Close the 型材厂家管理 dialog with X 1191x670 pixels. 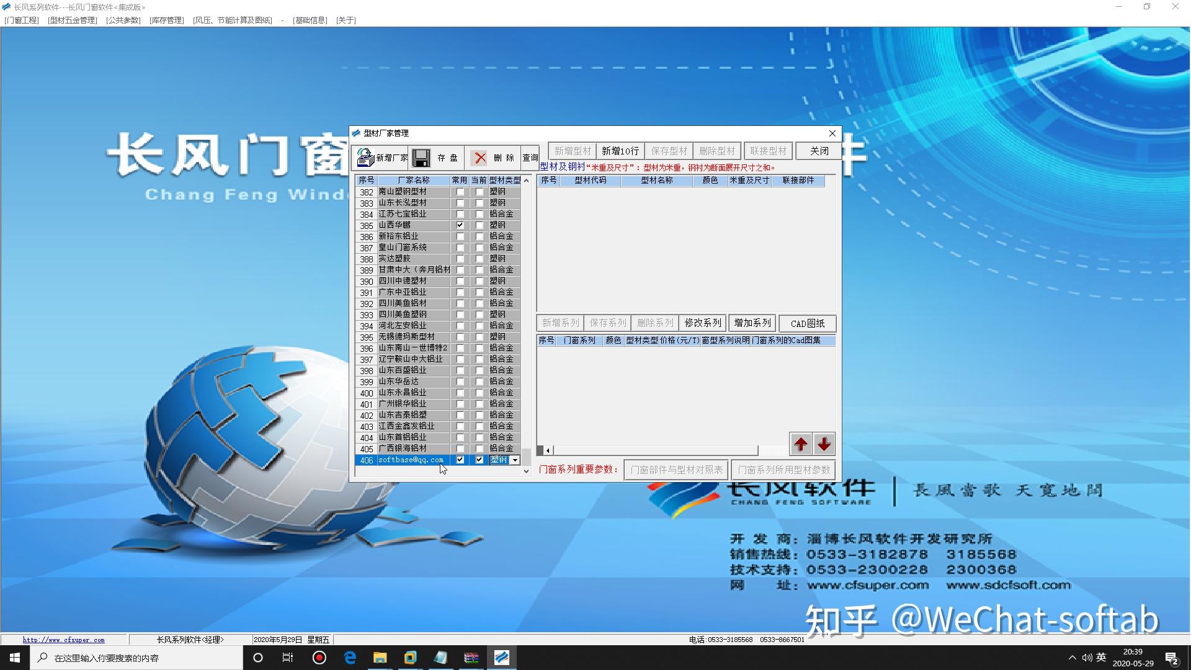pyautogui.click(x=832, y=133)
